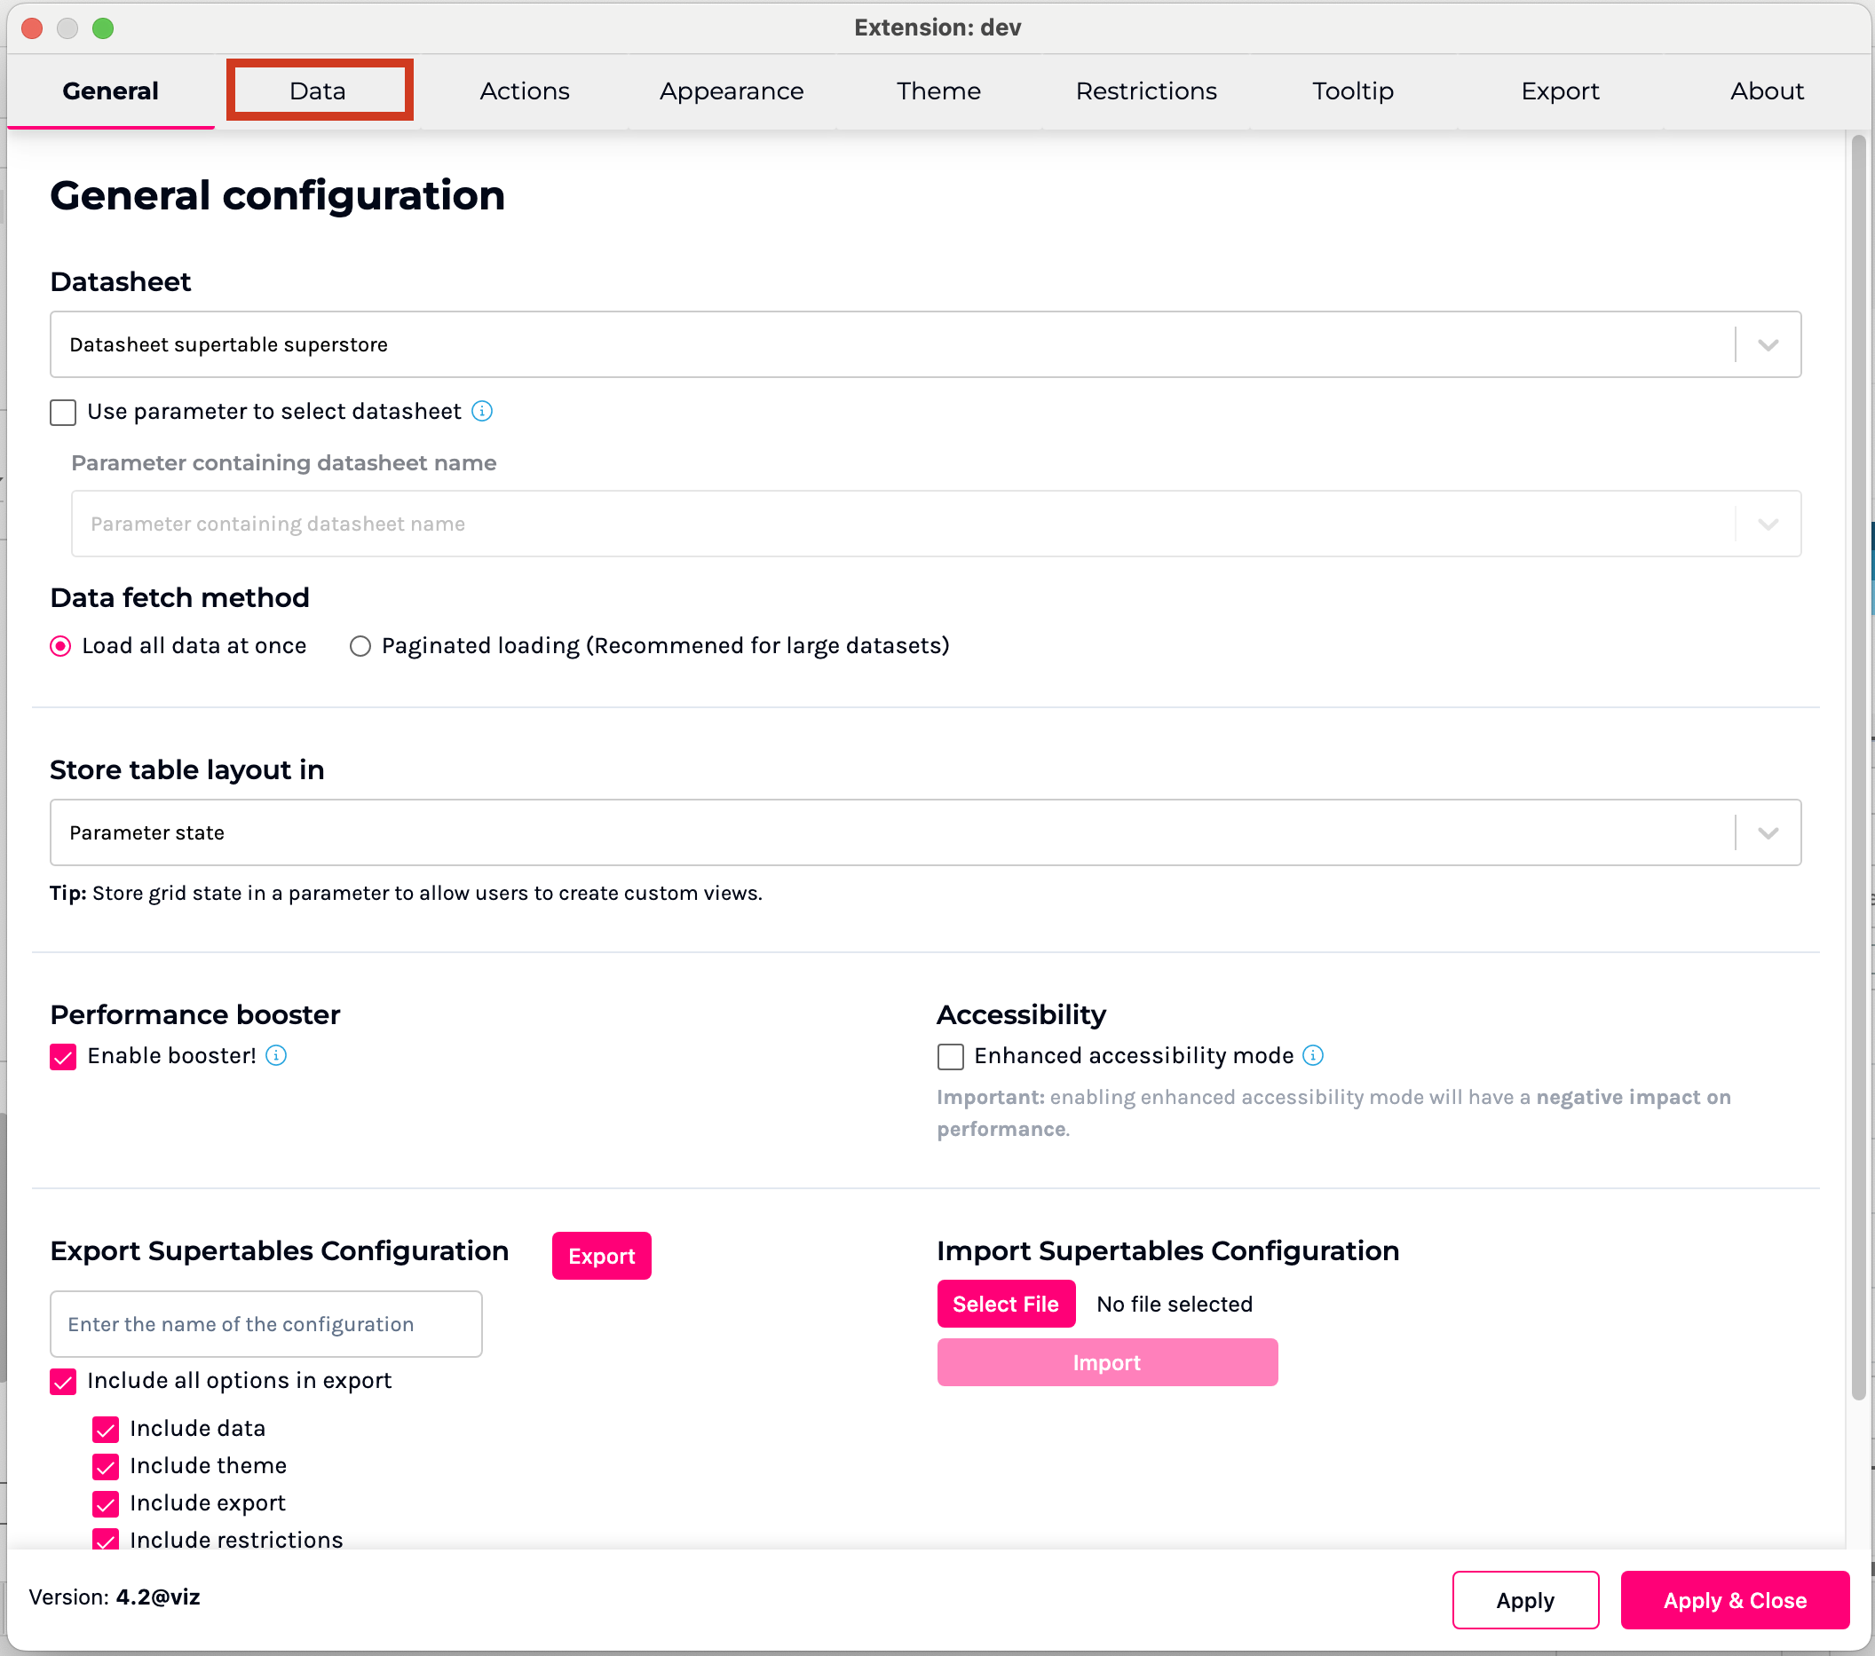Viewport: 1875px width, 1656px height.
Task: Click info icon next to Enable booster
Action: click(x=276, y=1055)
